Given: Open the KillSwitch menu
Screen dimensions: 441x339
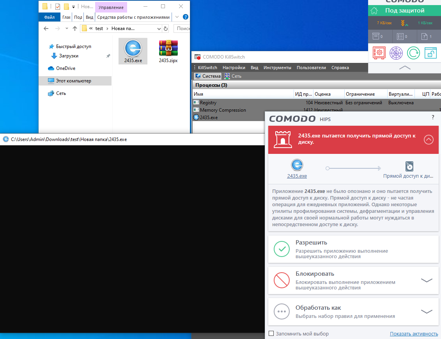Looking at the screenshot, I should click(x=207, y=68).
